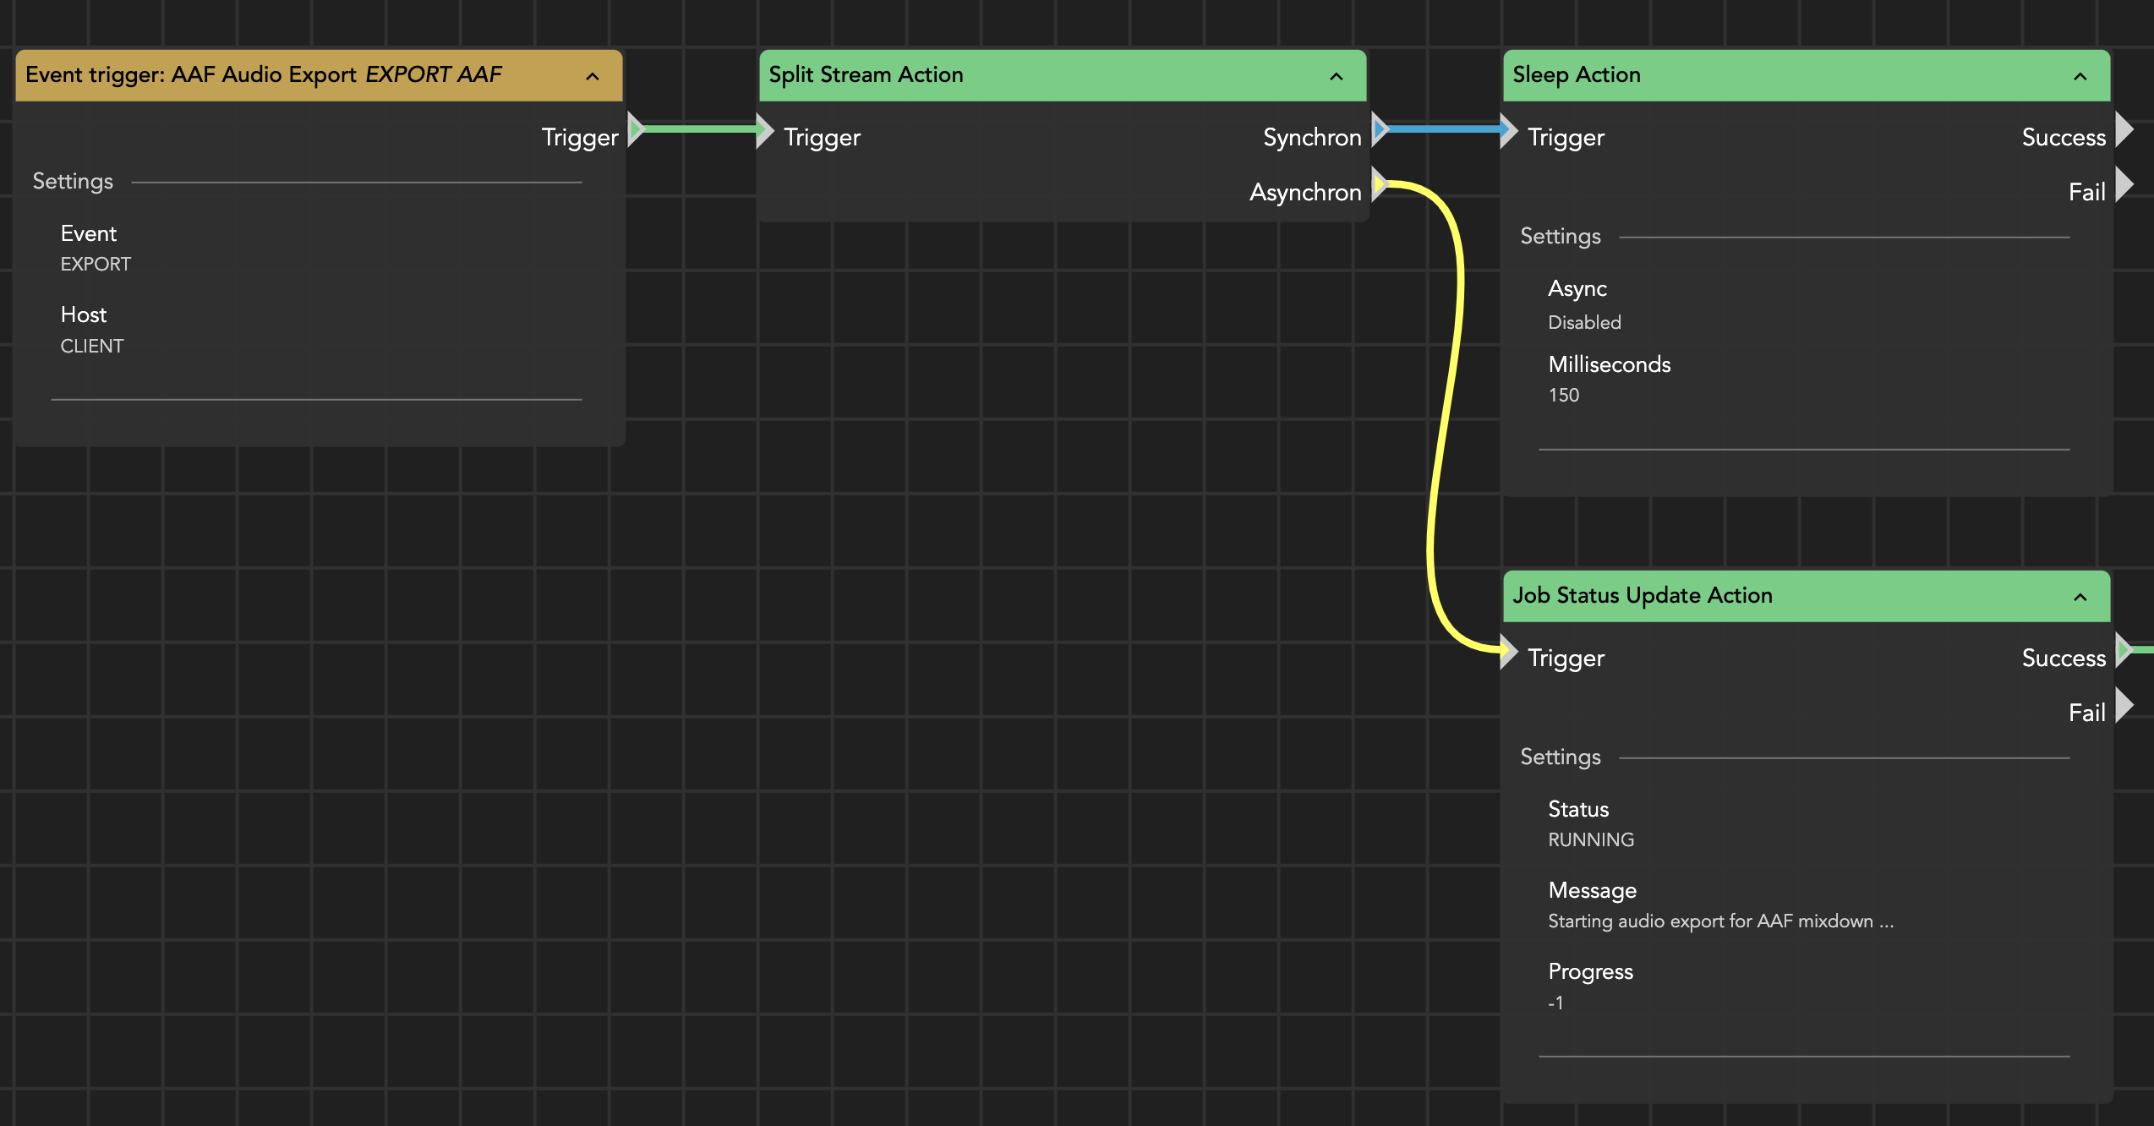Edit the Milliseconds value 150
Image resolution: width=2154 pixels, height=1126 pixels.
(x=1564, y=395)
